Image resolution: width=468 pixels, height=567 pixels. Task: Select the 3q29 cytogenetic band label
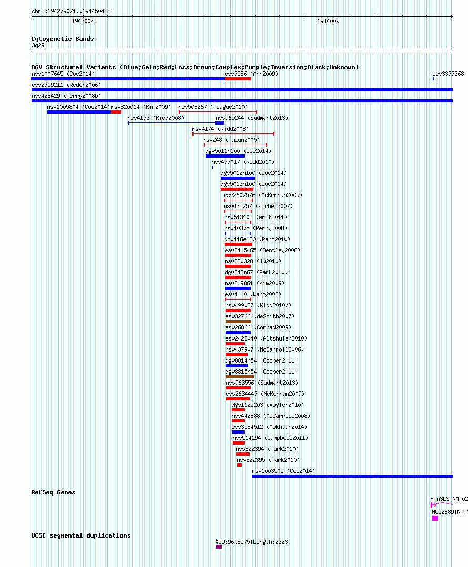[38, 46]
